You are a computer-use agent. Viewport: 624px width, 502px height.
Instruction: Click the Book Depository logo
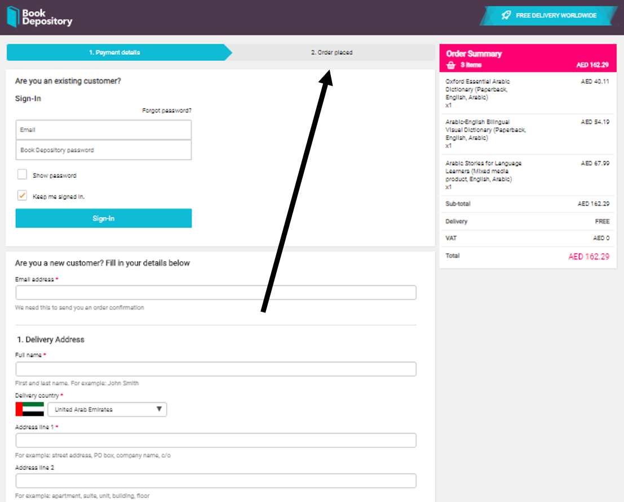pos(39,17)
